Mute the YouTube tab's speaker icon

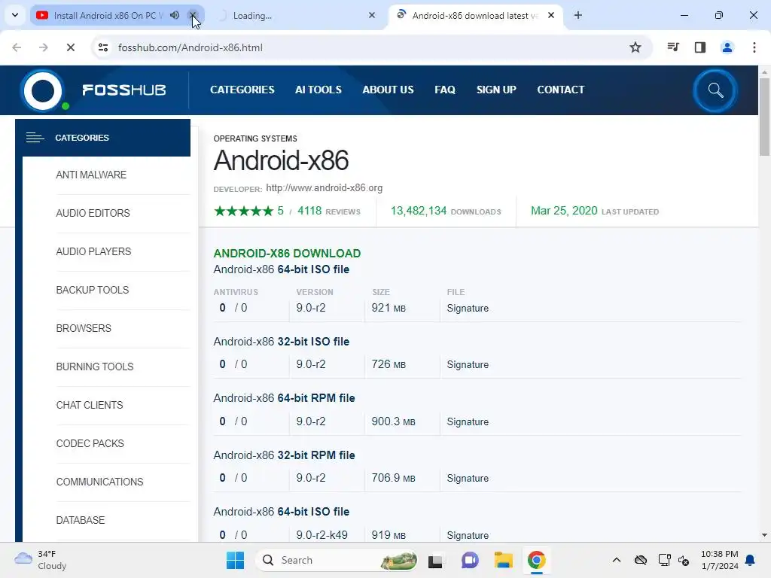pos(175,15)
